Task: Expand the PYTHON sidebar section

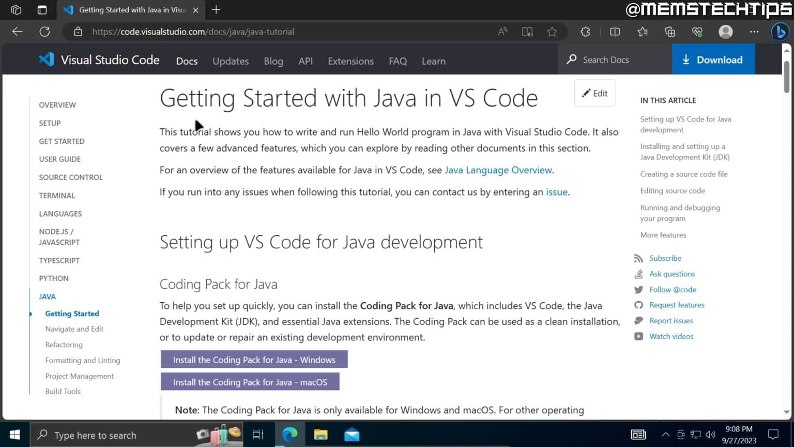Action: pyautogui.click(x=53, y=278)
